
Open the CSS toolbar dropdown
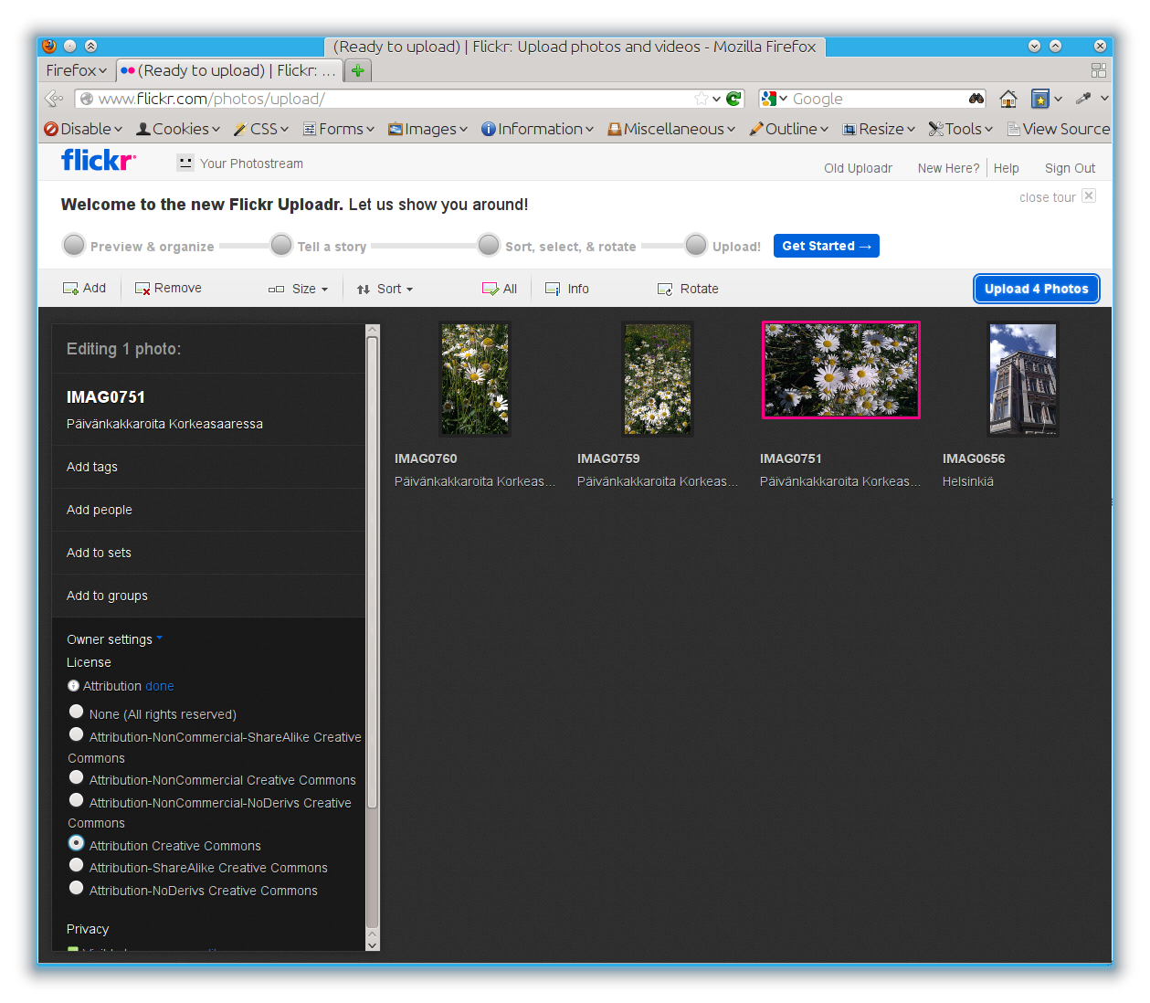(261, 129)
